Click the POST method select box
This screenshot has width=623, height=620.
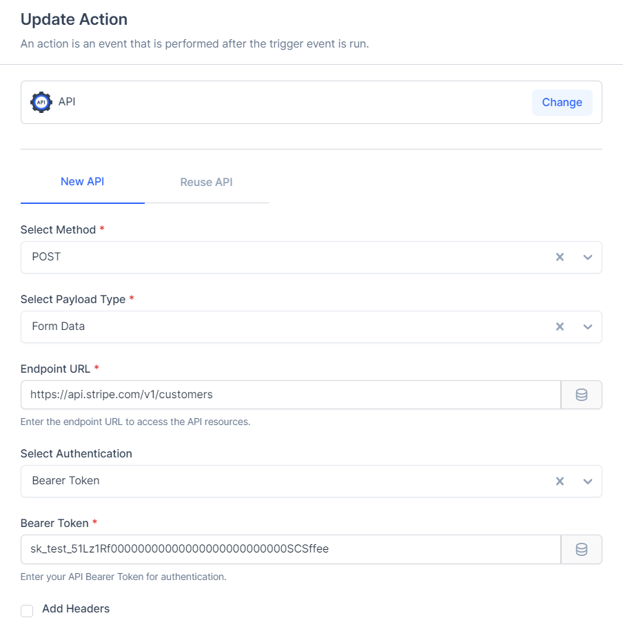tap(276, 257)
